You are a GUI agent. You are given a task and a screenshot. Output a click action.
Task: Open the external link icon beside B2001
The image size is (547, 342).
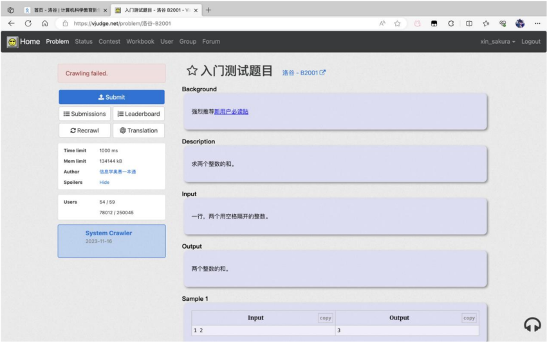[322, 73]
